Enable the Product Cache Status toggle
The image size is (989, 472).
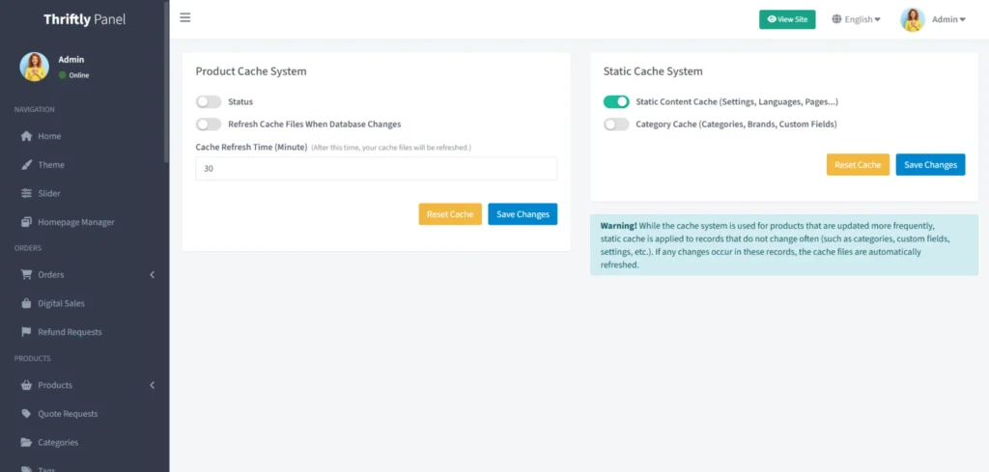pyautogui.click(x=209, y=101)
